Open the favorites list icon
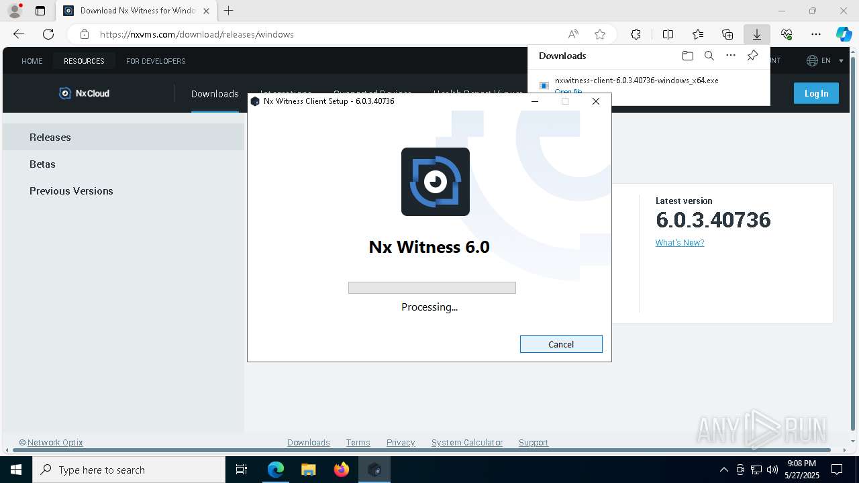Screen dimensions: 859x483 coord(698,34)
